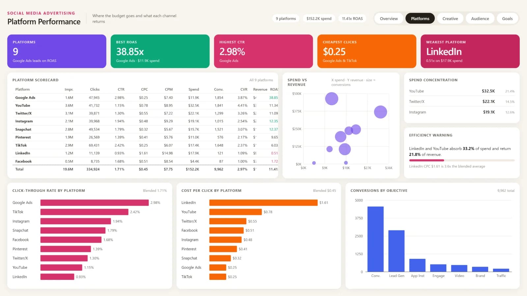
Task: Click the 'Blended $0.45' label
Action: [324, 191]
